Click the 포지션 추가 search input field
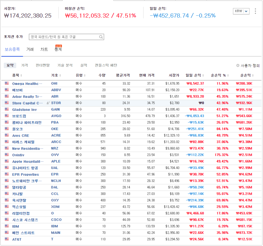 coord(66,37)
